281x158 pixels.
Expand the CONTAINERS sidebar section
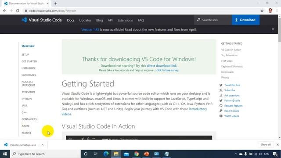(29, 119)
